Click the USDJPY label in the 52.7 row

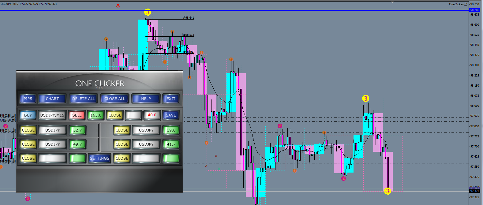53,130
